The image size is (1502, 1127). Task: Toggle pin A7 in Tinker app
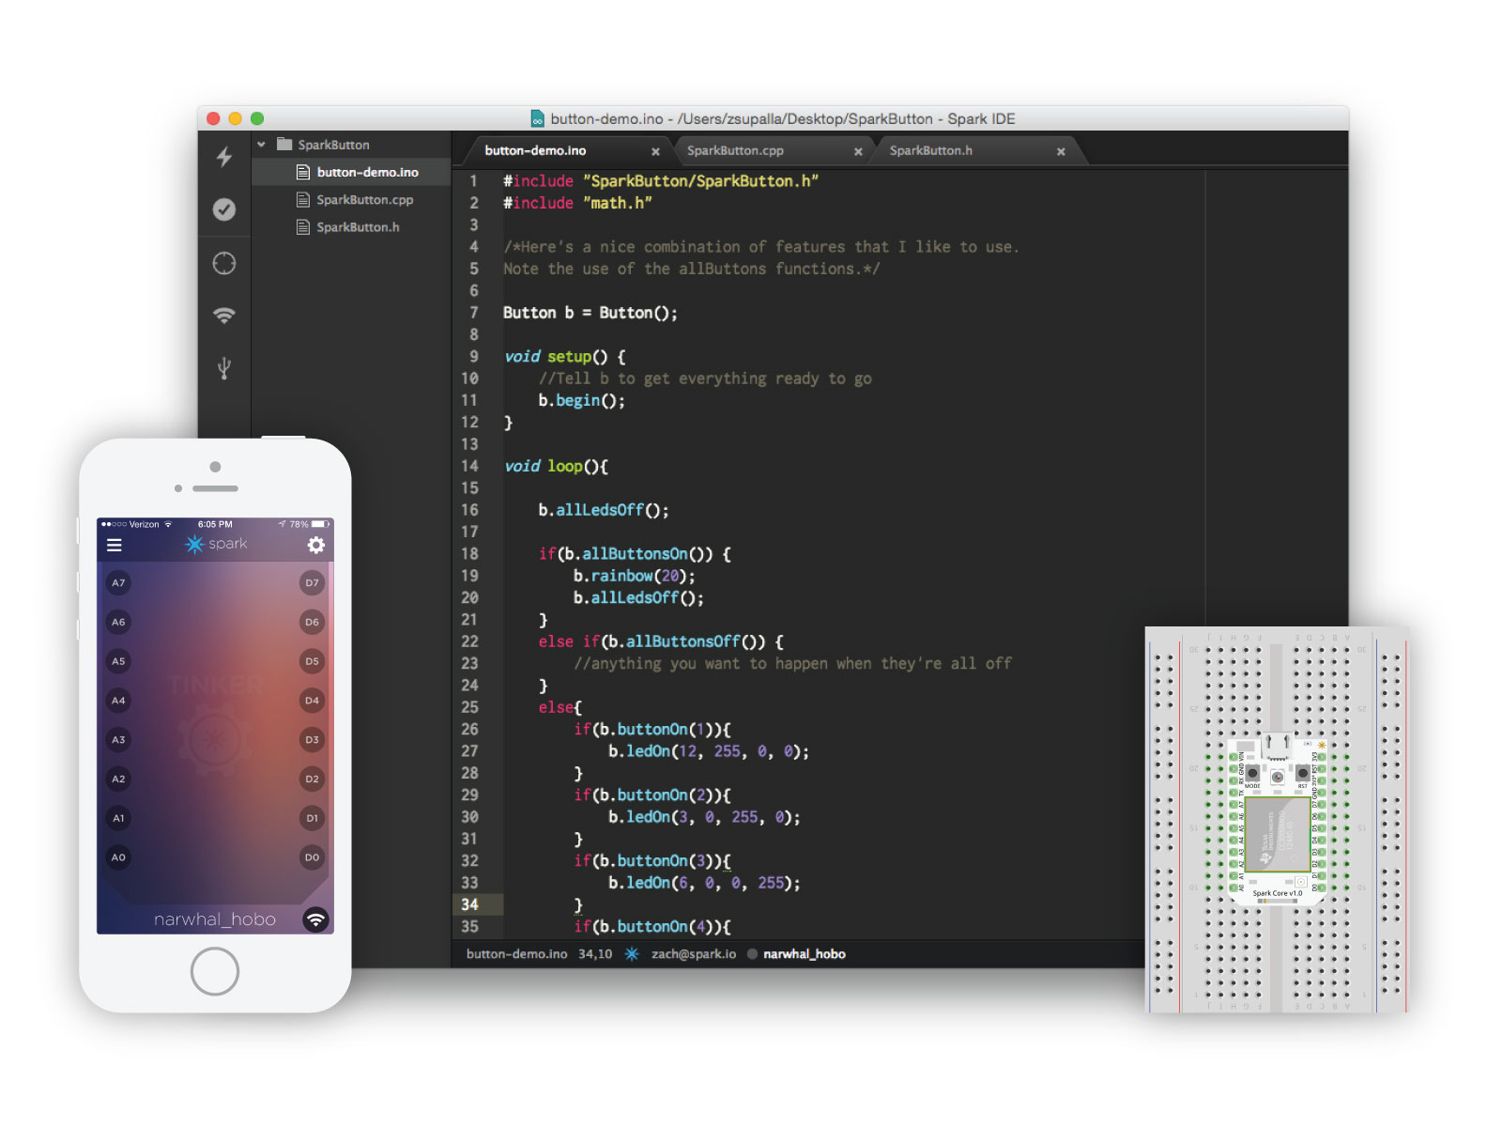coord(118,583)
